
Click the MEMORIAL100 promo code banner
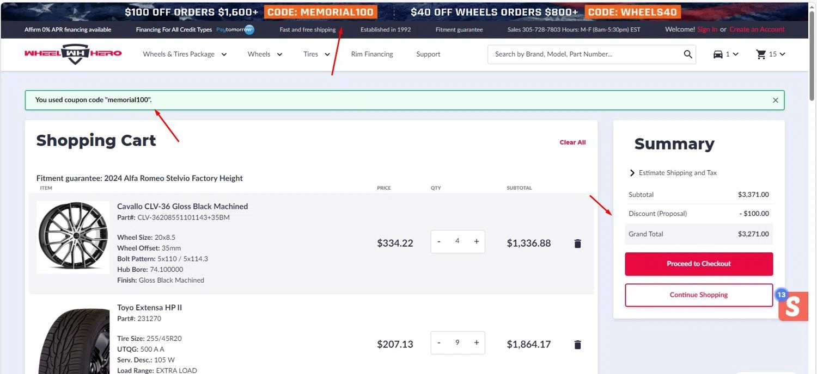coord(321,12)
